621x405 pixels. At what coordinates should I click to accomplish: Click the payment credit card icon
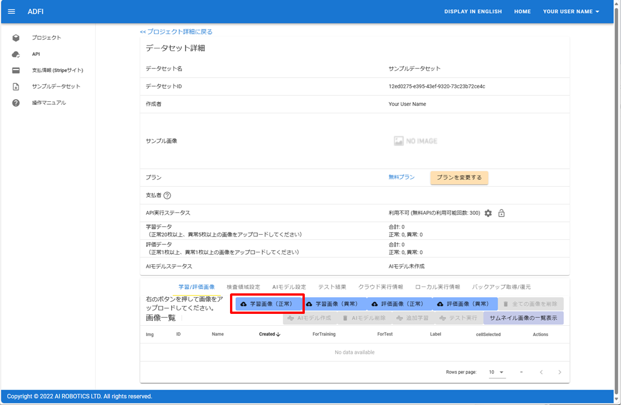[x=16, y=70]
